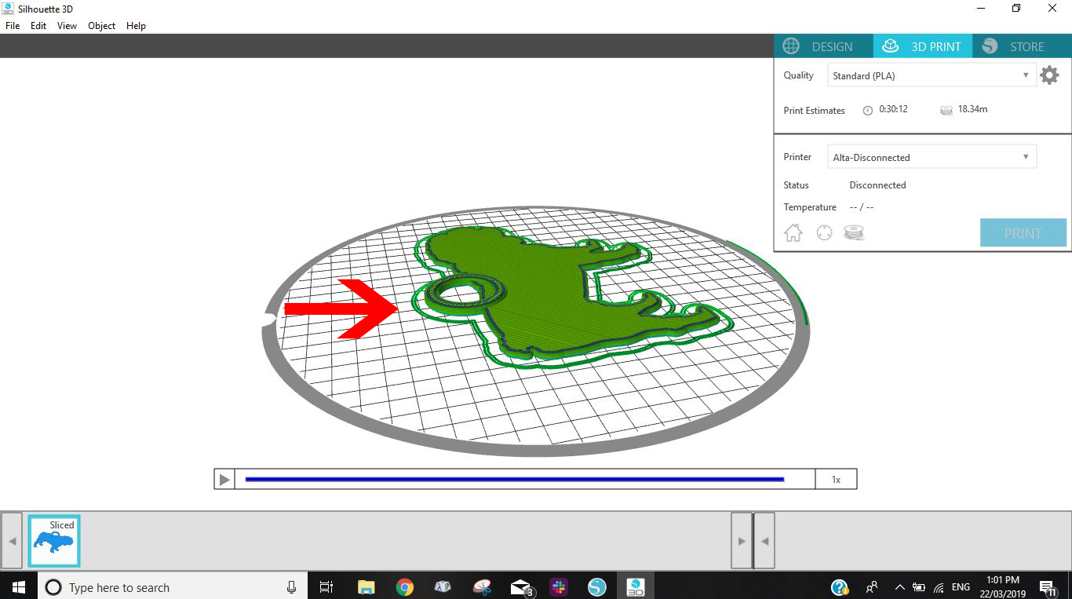
Task: Click the bed calibration circle icon
Action: click(x=824, y=232)
